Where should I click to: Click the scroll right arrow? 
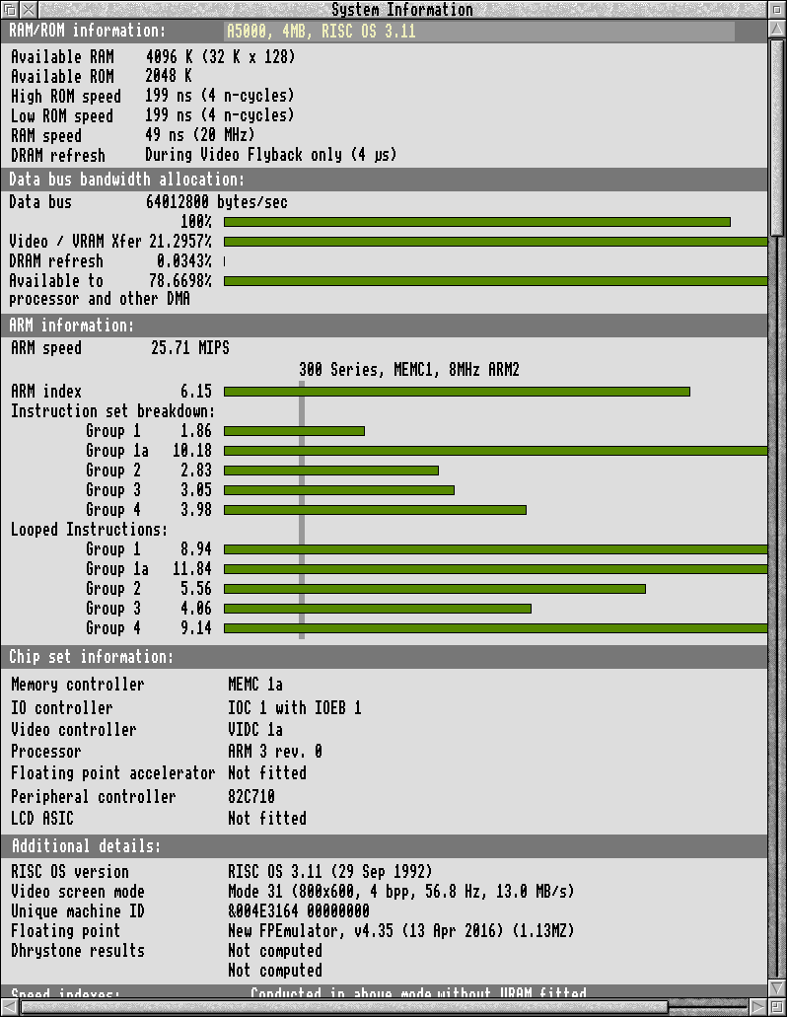[757, 1006]
